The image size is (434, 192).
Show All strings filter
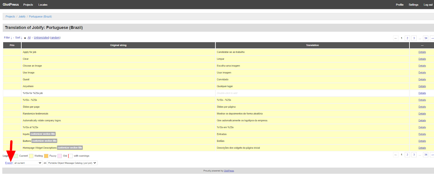coord(29,38)
